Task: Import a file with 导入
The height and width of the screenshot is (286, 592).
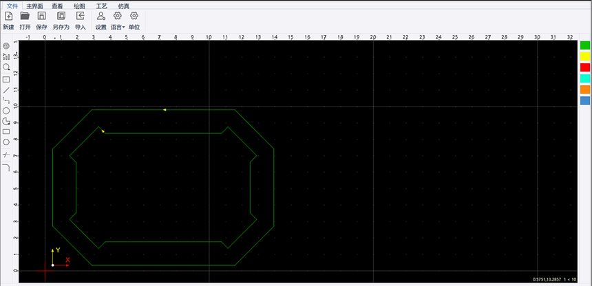Action: (80, 21)
